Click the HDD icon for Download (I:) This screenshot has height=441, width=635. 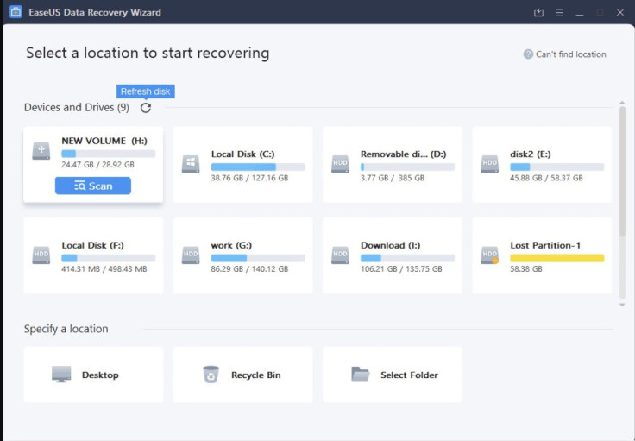click(x=340, y=255)
